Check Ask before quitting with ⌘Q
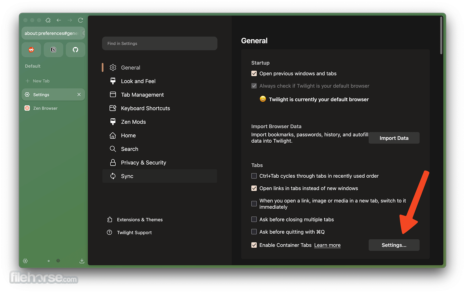 click(x=254, y=232)
